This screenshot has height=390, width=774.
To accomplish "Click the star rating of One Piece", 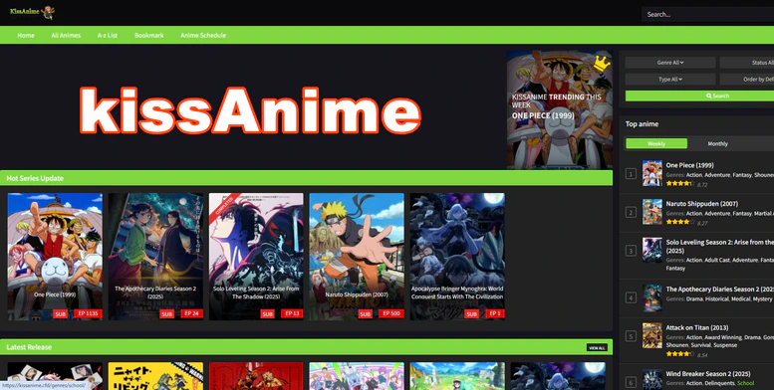I will (679, 183).
